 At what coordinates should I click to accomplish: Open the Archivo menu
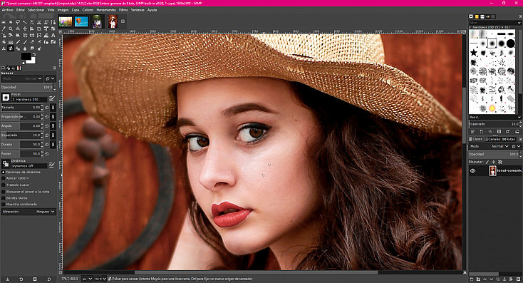coord(7,10)
